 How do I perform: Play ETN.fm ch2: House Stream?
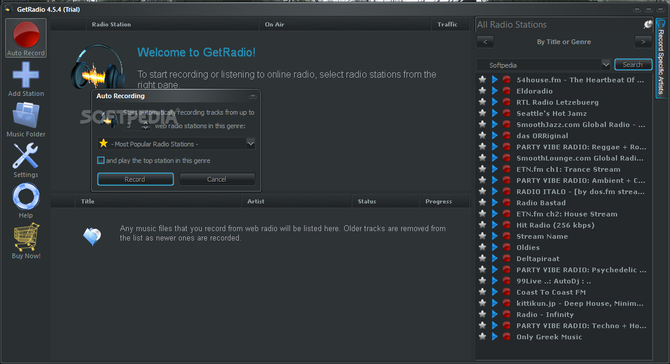coord(494,213)
